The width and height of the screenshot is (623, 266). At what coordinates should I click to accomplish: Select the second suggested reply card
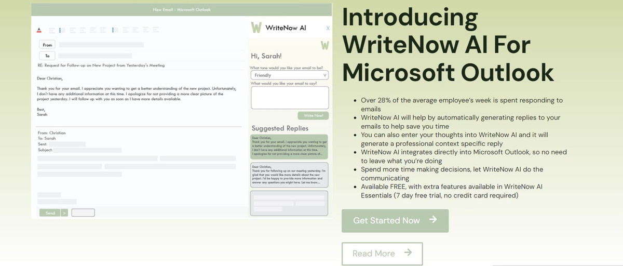(x=289, y=175)
